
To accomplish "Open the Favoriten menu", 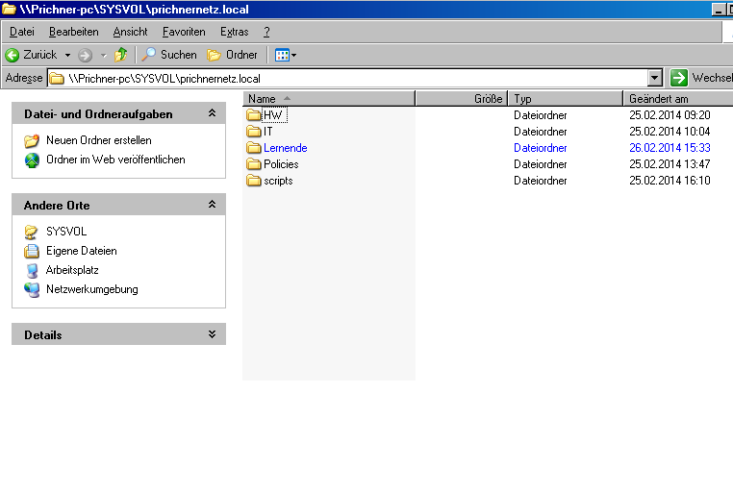I will pyautogui.click(x=184, y=32).
